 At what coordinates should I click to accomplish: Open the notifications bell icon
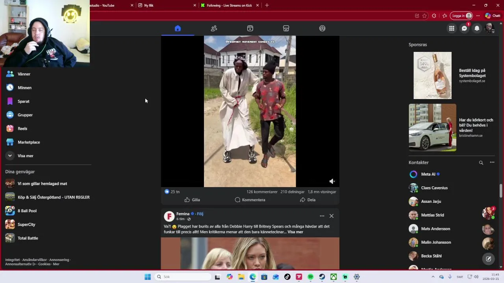point(477,28)
